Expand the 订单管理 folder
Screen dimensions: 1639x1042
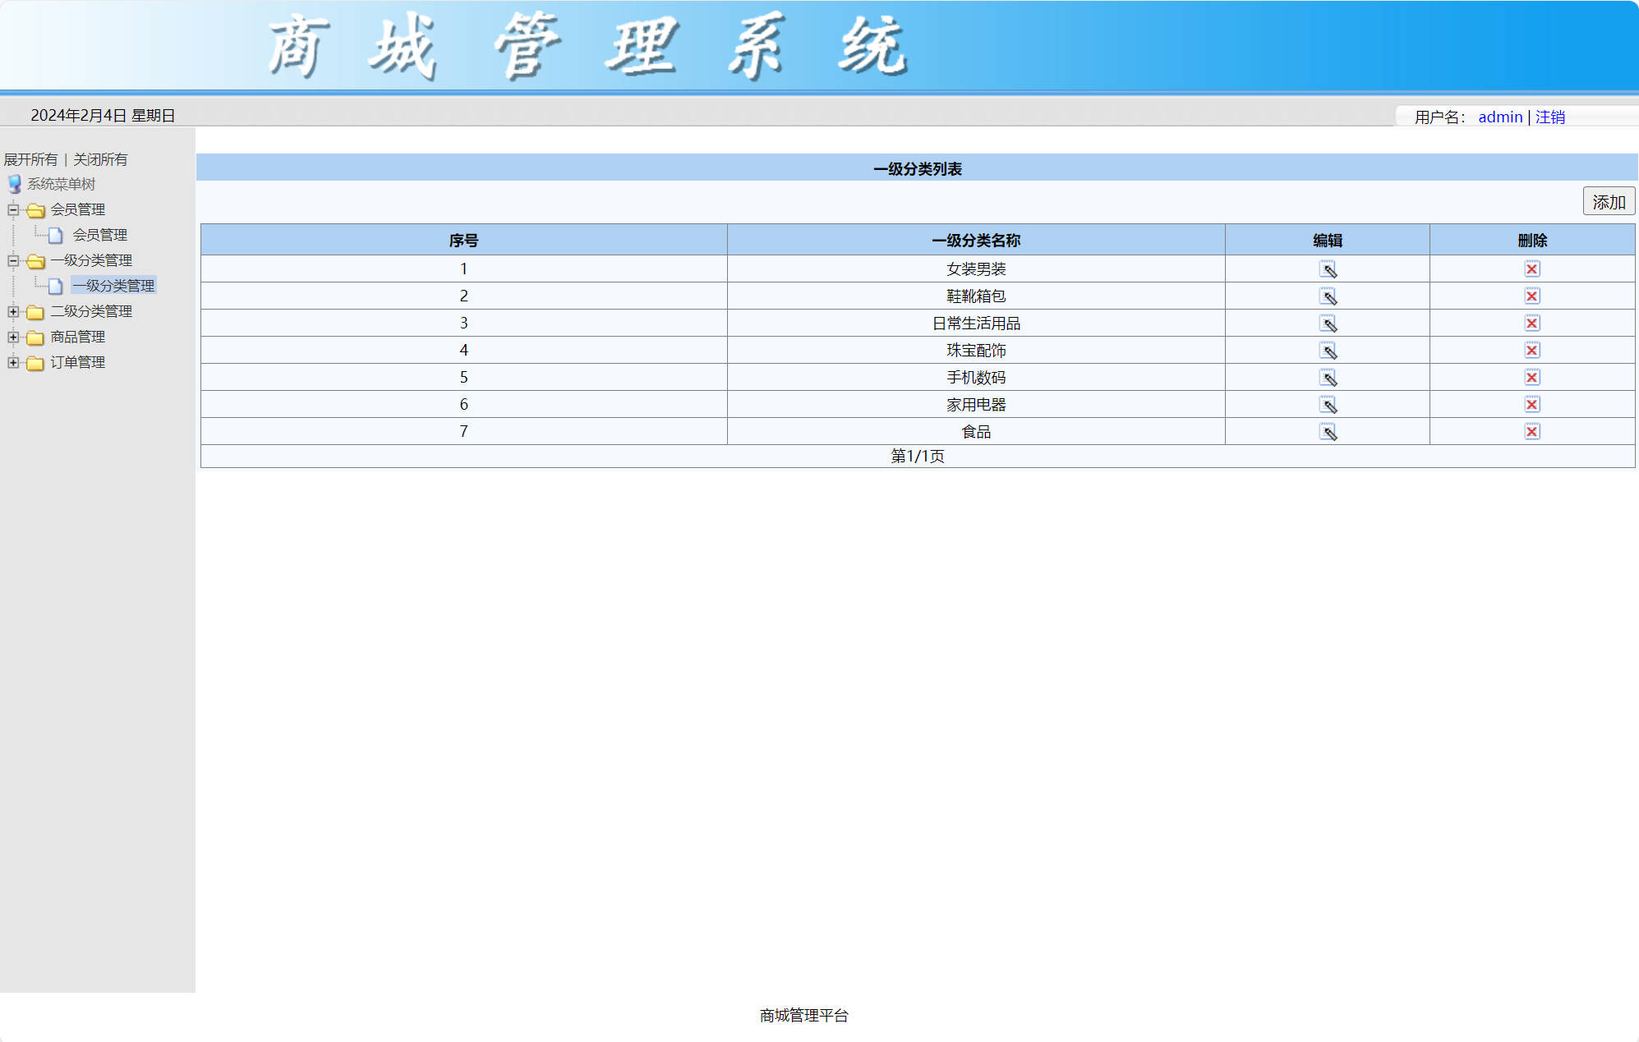point(13,363)
